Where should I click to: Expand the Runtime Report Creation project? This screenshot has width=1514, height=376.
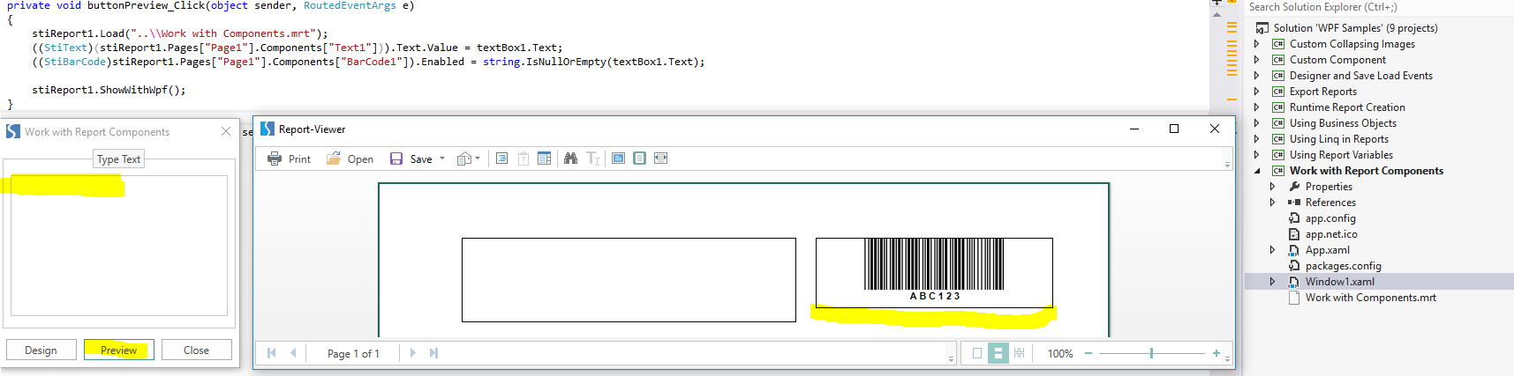pos(1257,107)
